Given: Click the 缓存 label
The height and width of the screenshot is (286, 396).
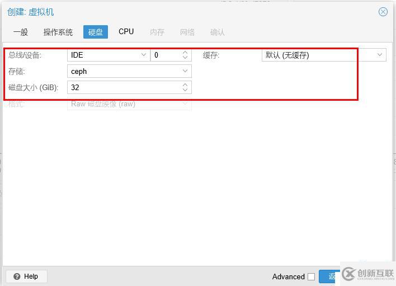Looking at the screenshot, I should click(x=211, y=55).
